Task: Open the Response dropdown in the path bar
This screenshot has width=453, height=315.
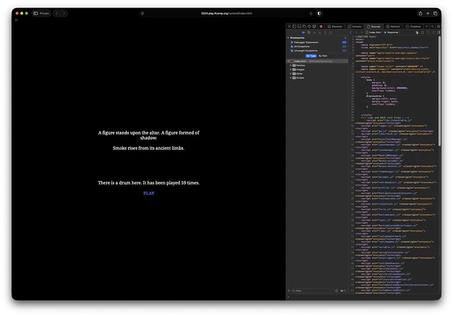Action: [x=393, y=32]
